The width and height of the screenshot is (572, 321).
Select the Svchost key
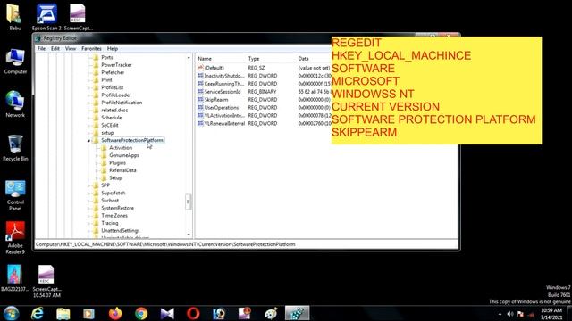coord(110,201)
